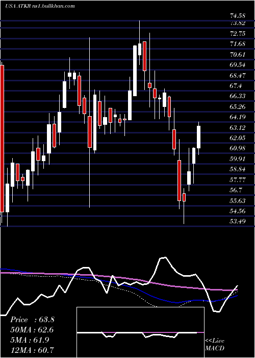This screenshot has height=358, width=255.
Task: Click the 68.47 price axis label
Action: (238, 75)
